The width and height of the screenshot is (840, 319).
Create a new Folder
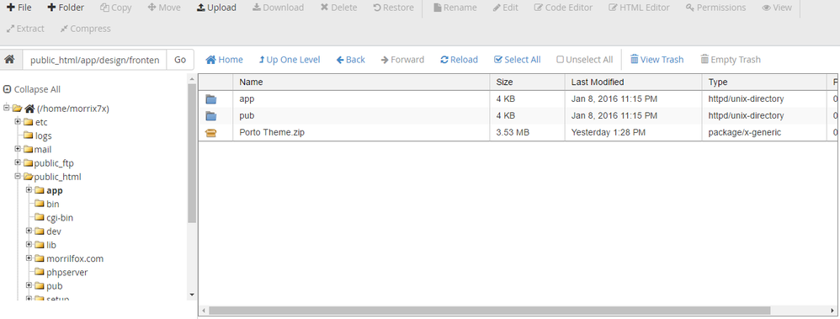click(66, 8)
